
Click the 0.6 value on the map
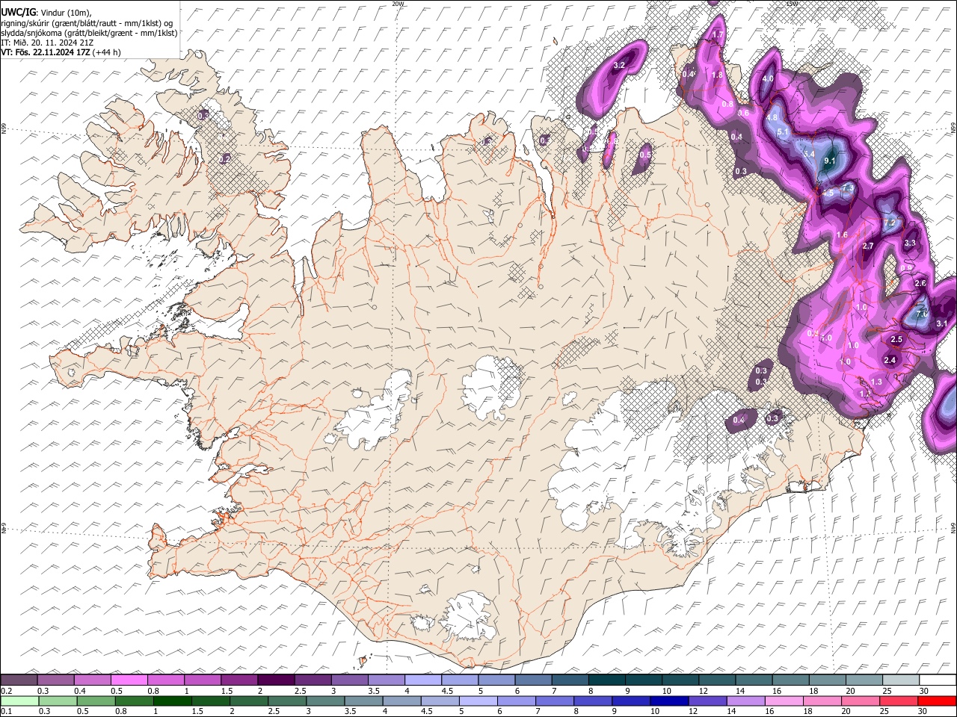[x=743, y=114]
